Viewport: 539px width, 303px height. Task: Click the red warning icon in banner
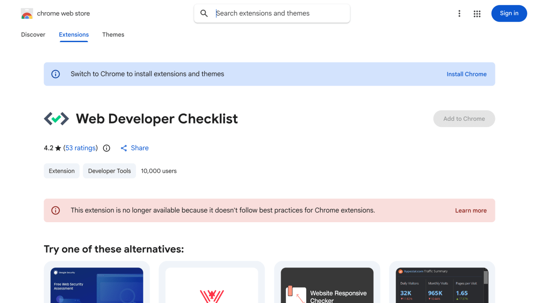(x=56, y=211)
